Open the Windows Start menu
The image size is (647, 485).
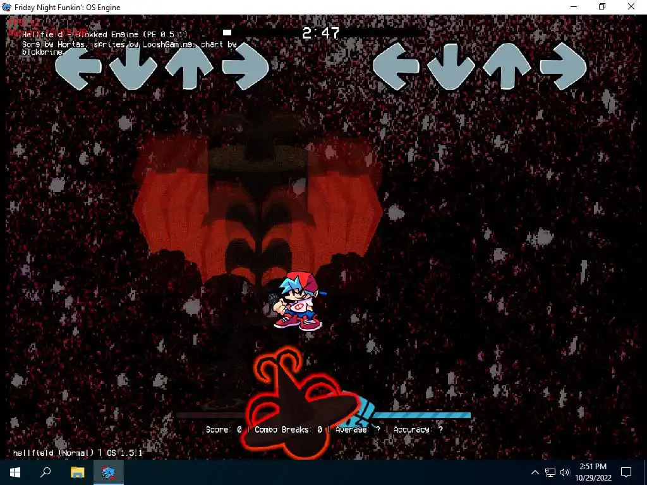(15, 472)
